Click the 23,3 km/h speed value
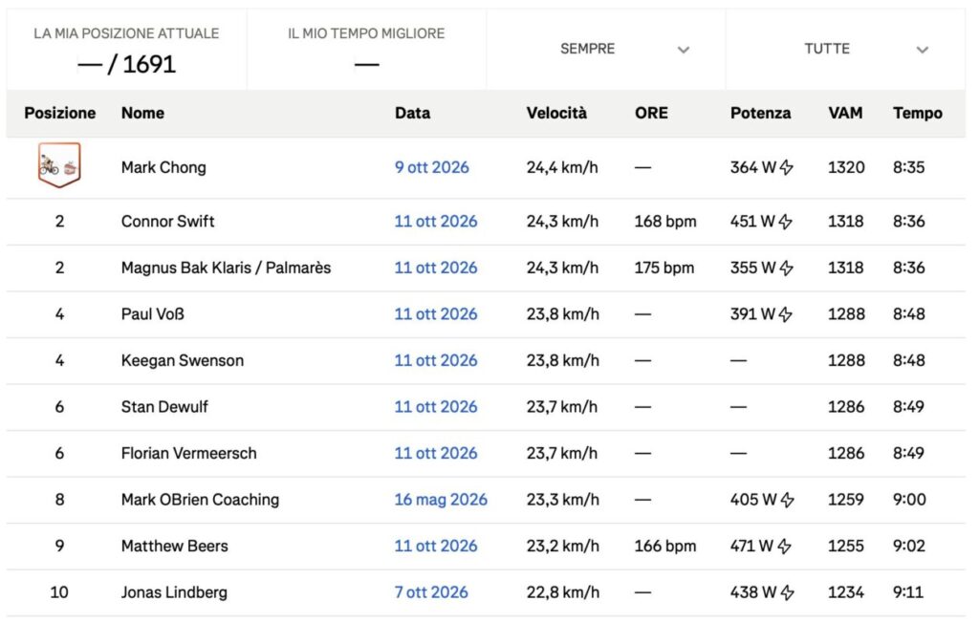Viewport: 979px width, 623px height. click(x=562, y=500)
